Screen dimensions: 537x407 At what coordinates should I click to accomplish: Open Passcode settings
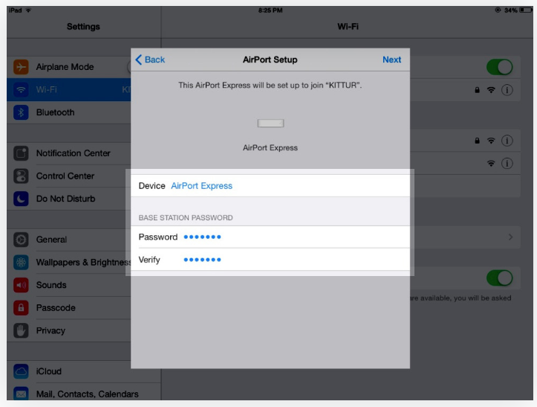(x=69, y=308)
